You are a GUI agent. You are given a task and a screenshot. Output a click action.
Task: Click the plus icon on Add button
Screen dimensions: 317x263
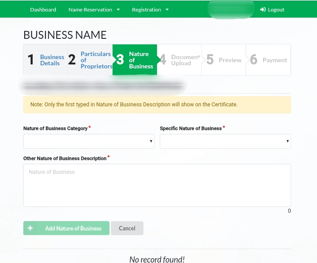[x=30, y=228]
